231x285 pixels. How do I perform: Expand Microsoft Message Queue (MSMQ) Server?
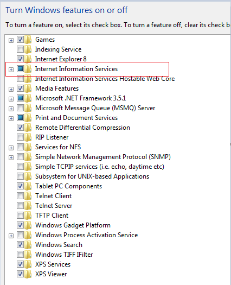pos(11,109)
